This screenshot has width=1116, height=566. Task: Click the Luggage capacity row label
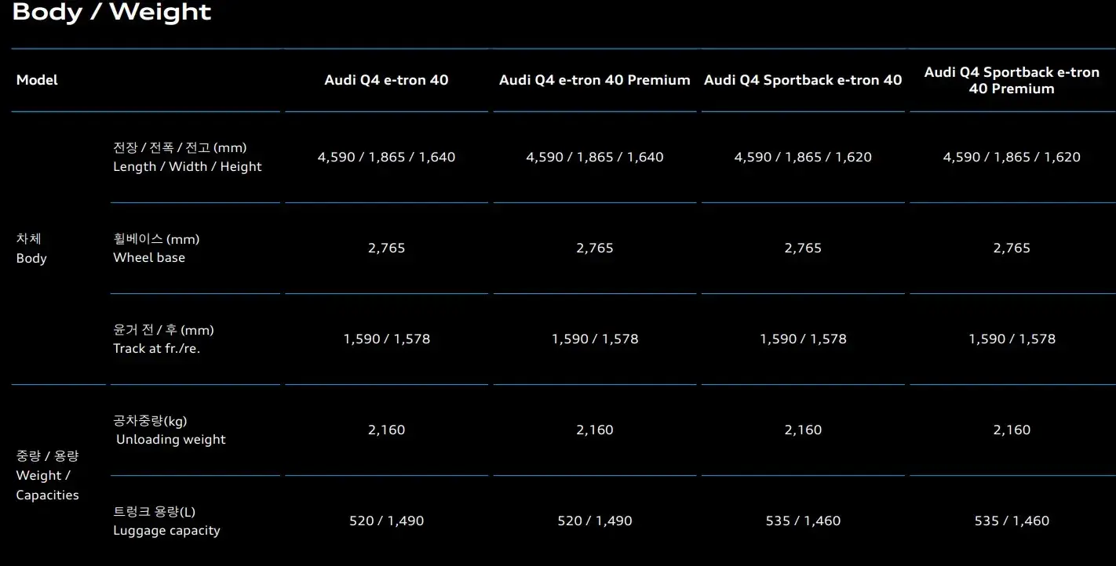tap(166, 521)
